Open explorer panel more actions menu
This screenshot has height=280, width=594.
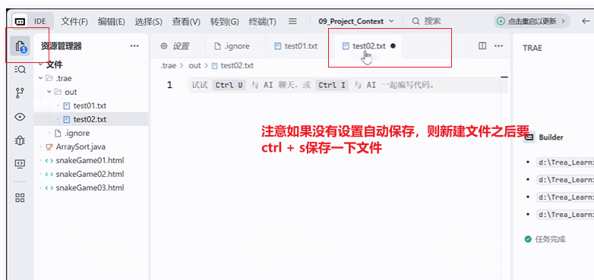pyautogui.click(x=134, y=46)
